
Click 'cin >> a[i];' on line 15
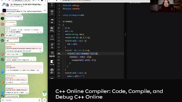[x=72, y=44]
